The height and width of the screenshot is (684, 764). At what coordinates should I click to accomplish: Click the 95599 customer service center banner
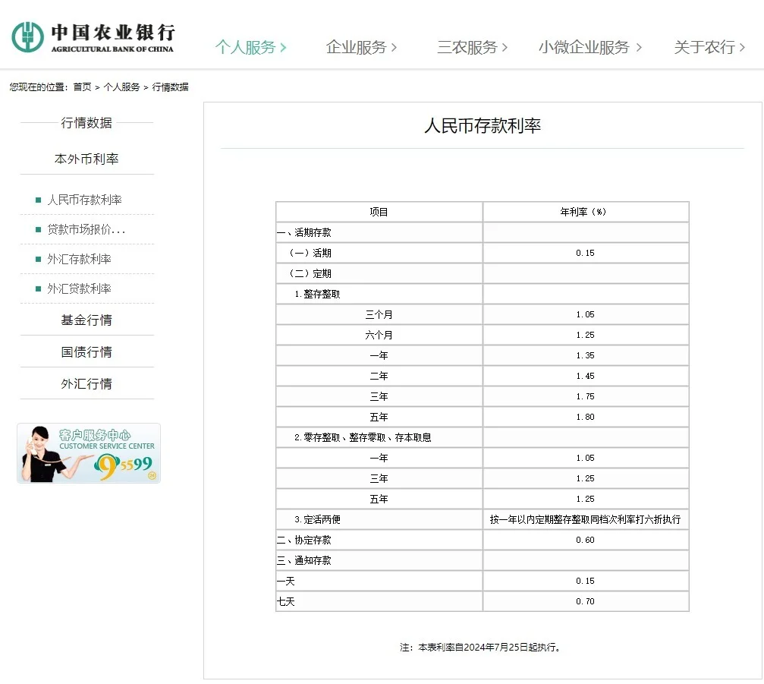[89, 453]
